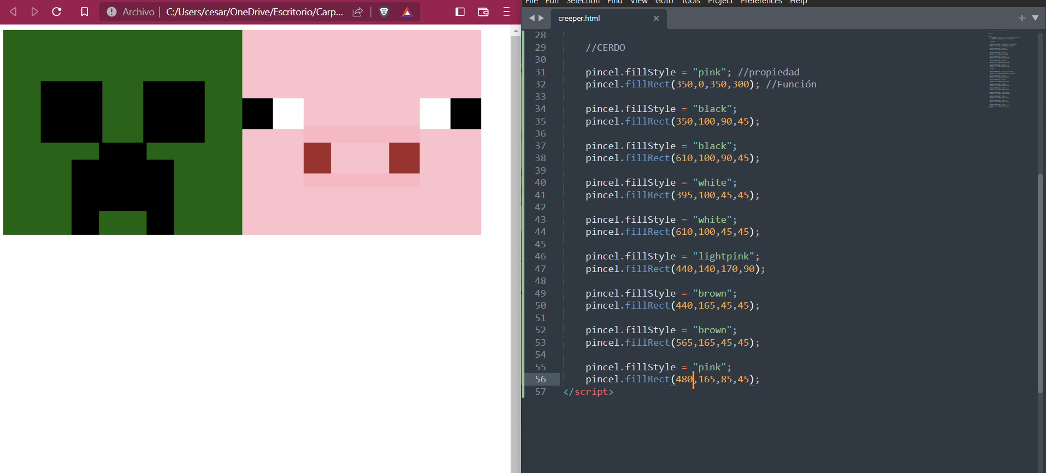Click the next tab arrow in Sublime

coord(541,18)
